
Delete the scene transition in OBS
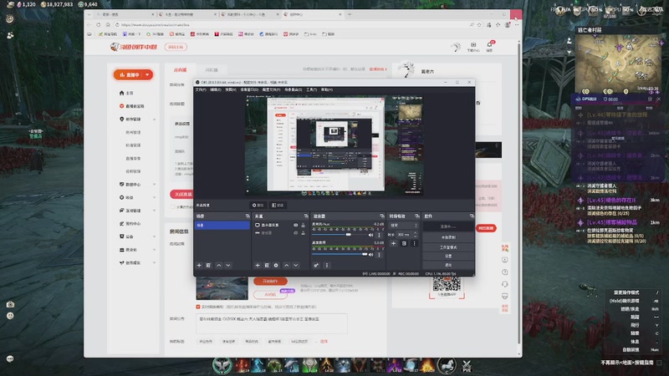point(404,243)
